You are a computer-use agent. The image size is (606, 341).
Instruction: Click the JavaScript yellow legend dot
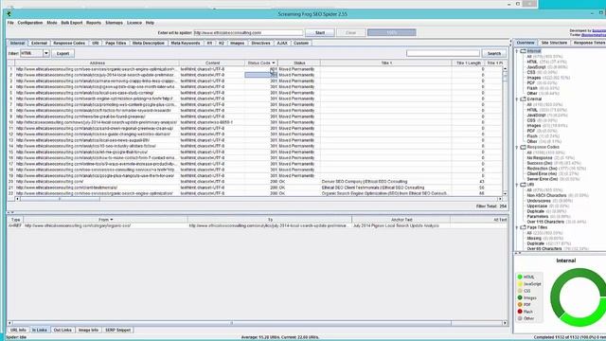[x=520, y=284]
